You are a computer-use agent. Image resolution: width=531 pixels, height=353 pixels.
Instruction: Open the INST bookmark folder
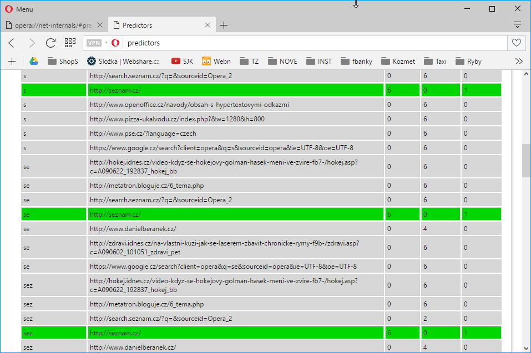pos(319,61)
